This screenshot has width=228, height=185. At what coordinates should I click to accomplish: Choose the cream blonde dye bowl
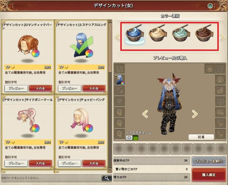coord(158,33)
